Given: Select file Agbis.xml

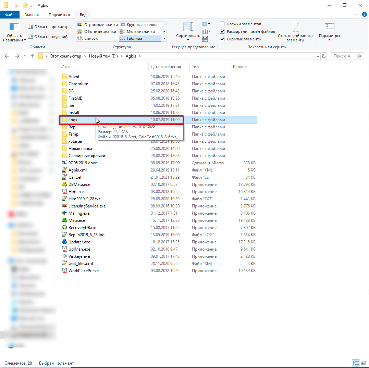Looking at the screenshot, I should coord(77,170).
